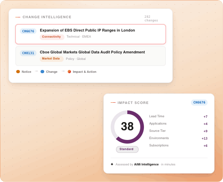Click the +6 Subscriptions value
Screen dimensions: 223x182
206,146
